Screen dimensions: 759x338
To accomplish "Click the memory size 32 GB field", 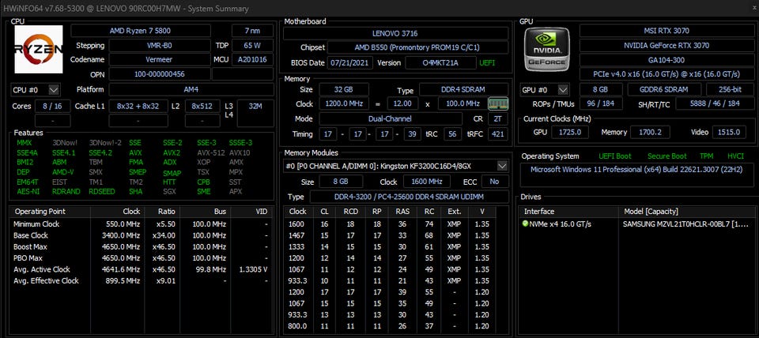I will pos(344,90).
